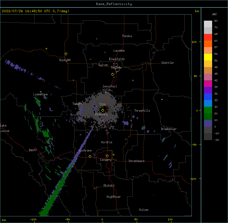Click the Ponoka city label
The image size is (228, 223).
(127, 36)
